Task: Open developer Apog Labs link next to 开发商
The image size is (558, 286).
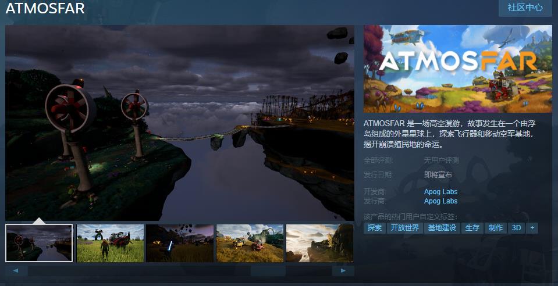Action: (440, 192)
